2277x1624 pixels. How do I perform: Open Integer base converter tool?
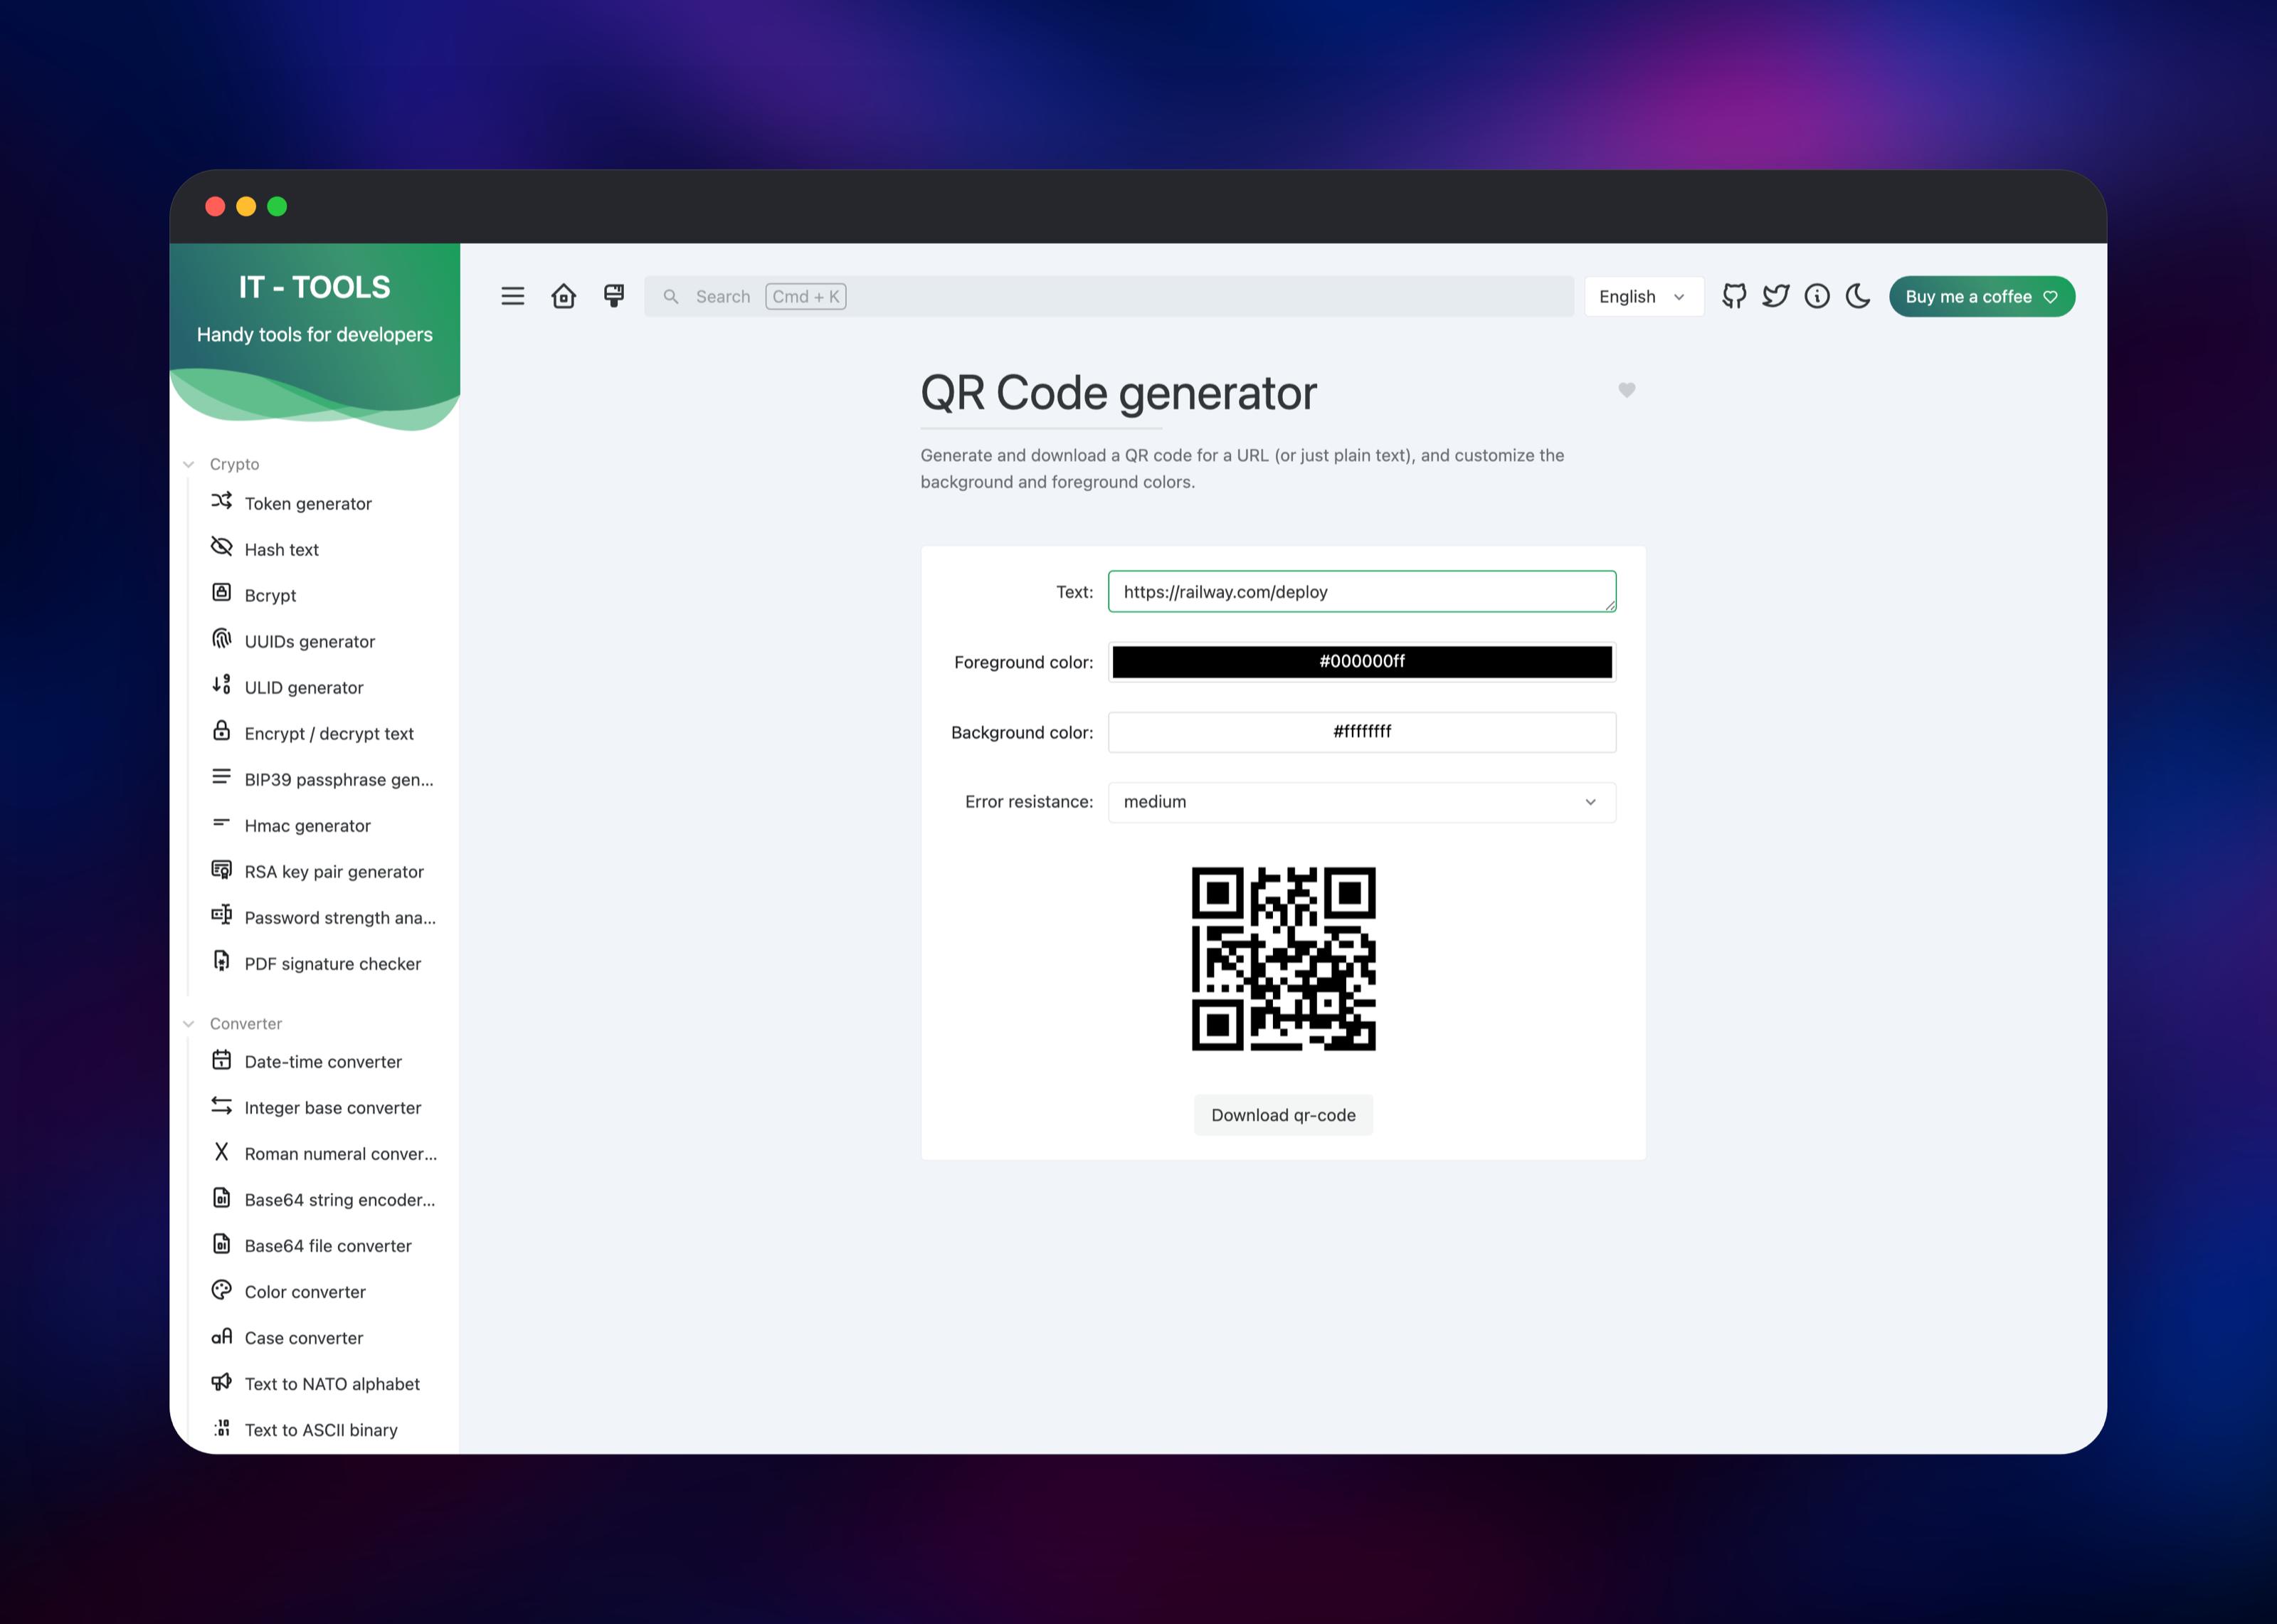333,1108
